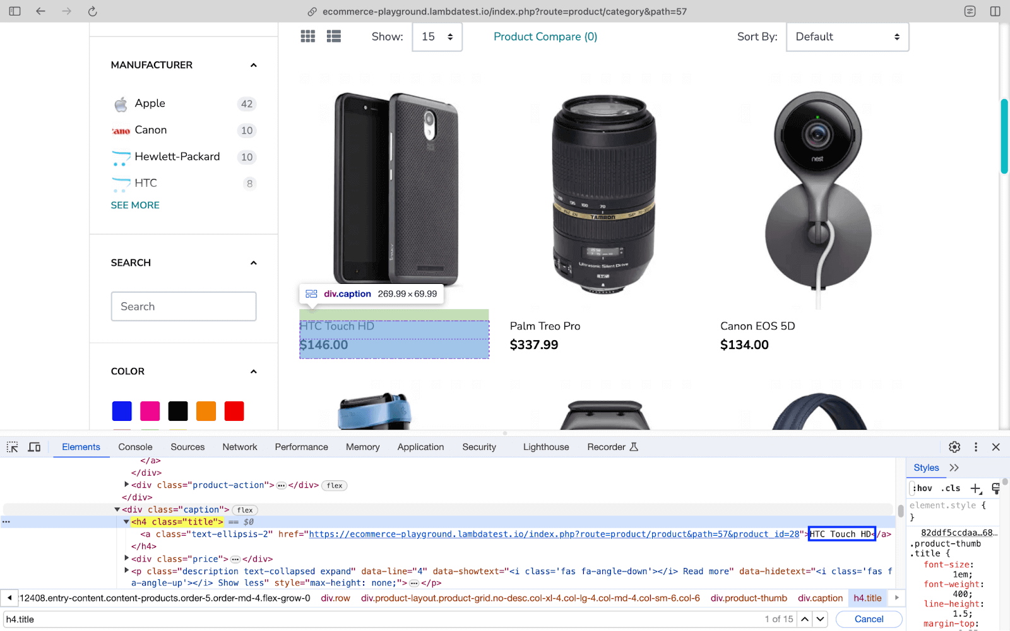The height and width of the screenshot is (631, 1010).
Task: Open the Canon EOS 5D product link
Action: pos(757,326)
